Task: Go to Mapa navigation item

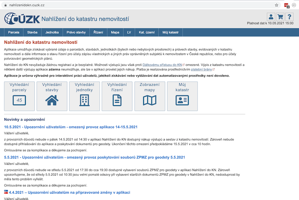Action: [115, 32]
